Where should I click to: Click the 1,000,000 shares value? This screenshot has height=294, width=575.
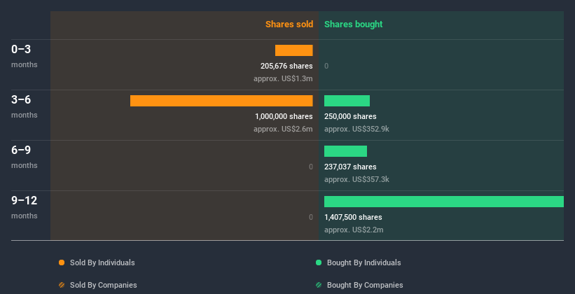(x=284, y=117)
